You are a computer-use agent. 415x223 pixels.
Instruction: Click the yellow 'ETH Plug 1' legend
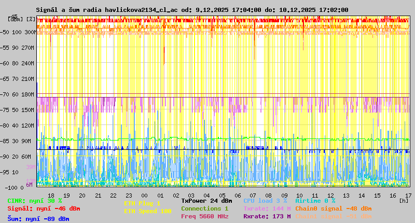142,203
